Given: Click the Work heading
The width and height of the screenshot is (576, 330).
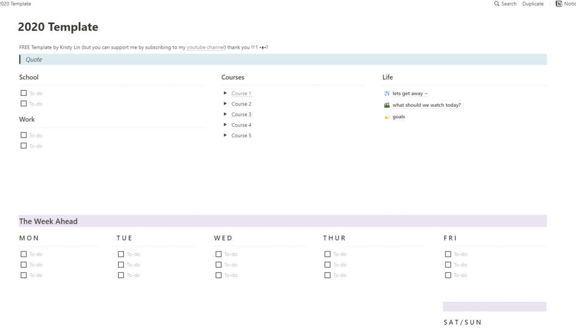Looking at the screenshot, I should (27, 119).
